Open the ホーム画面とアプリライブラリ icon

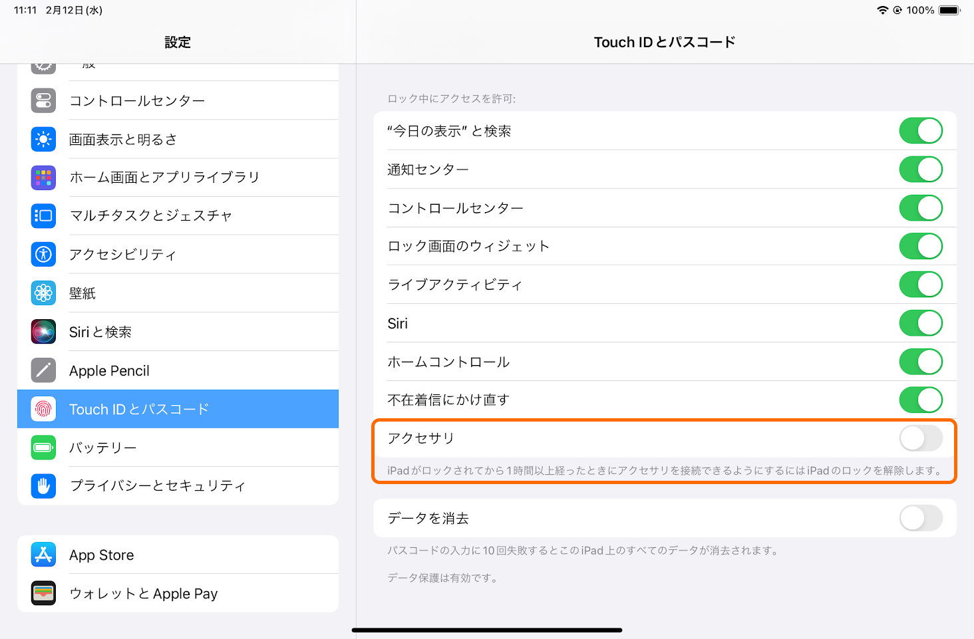(43, 177)
